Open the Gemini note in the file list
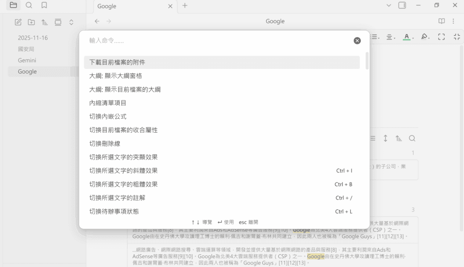Image resolution: width=464 pixels, height=267 pixels. (27, 60)
